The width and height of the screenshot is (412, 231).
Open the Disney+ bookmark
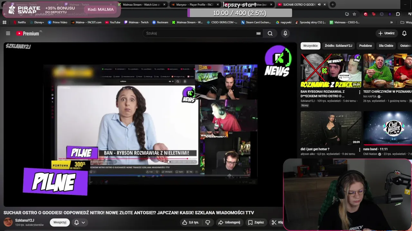point(37,22)
